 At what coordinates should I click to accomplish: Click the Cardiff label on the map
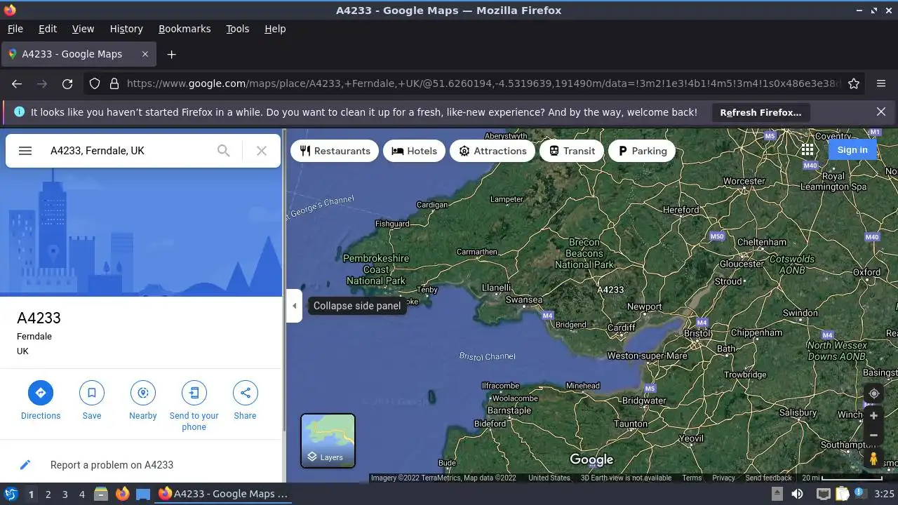(622, 328)
